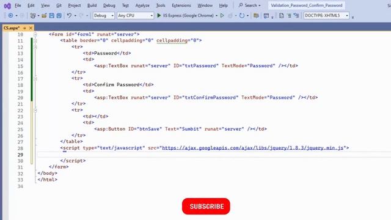Open the Build menu
Image resolution: width=391 pixels, height=220 pixels.
(x=92, y=5)
